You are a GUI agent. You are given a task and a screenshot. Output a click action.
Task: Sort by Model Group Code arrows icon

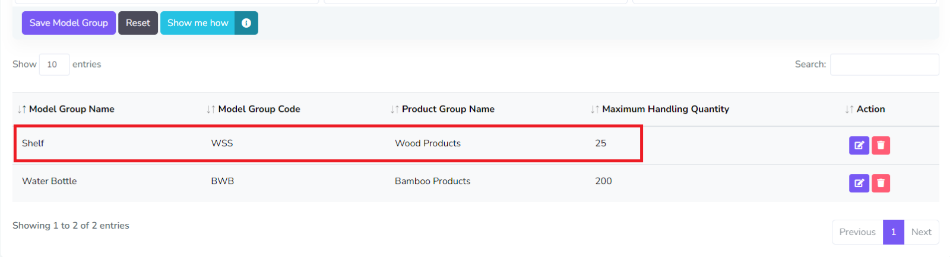[x=211, y=110]
